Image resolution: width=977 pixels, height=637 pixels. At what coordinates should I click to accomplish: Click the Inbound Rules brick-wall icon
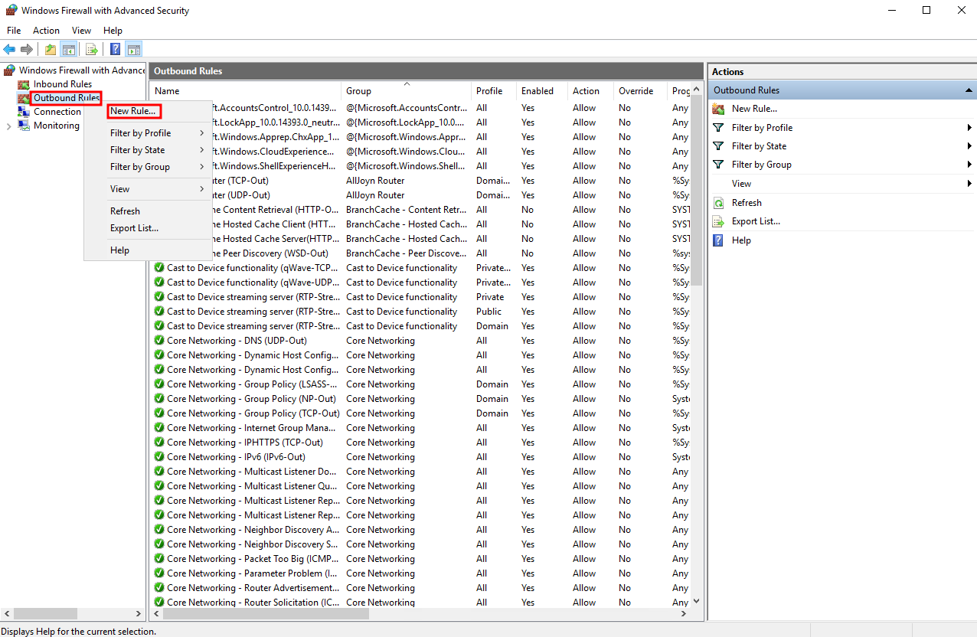pos(25,84)
